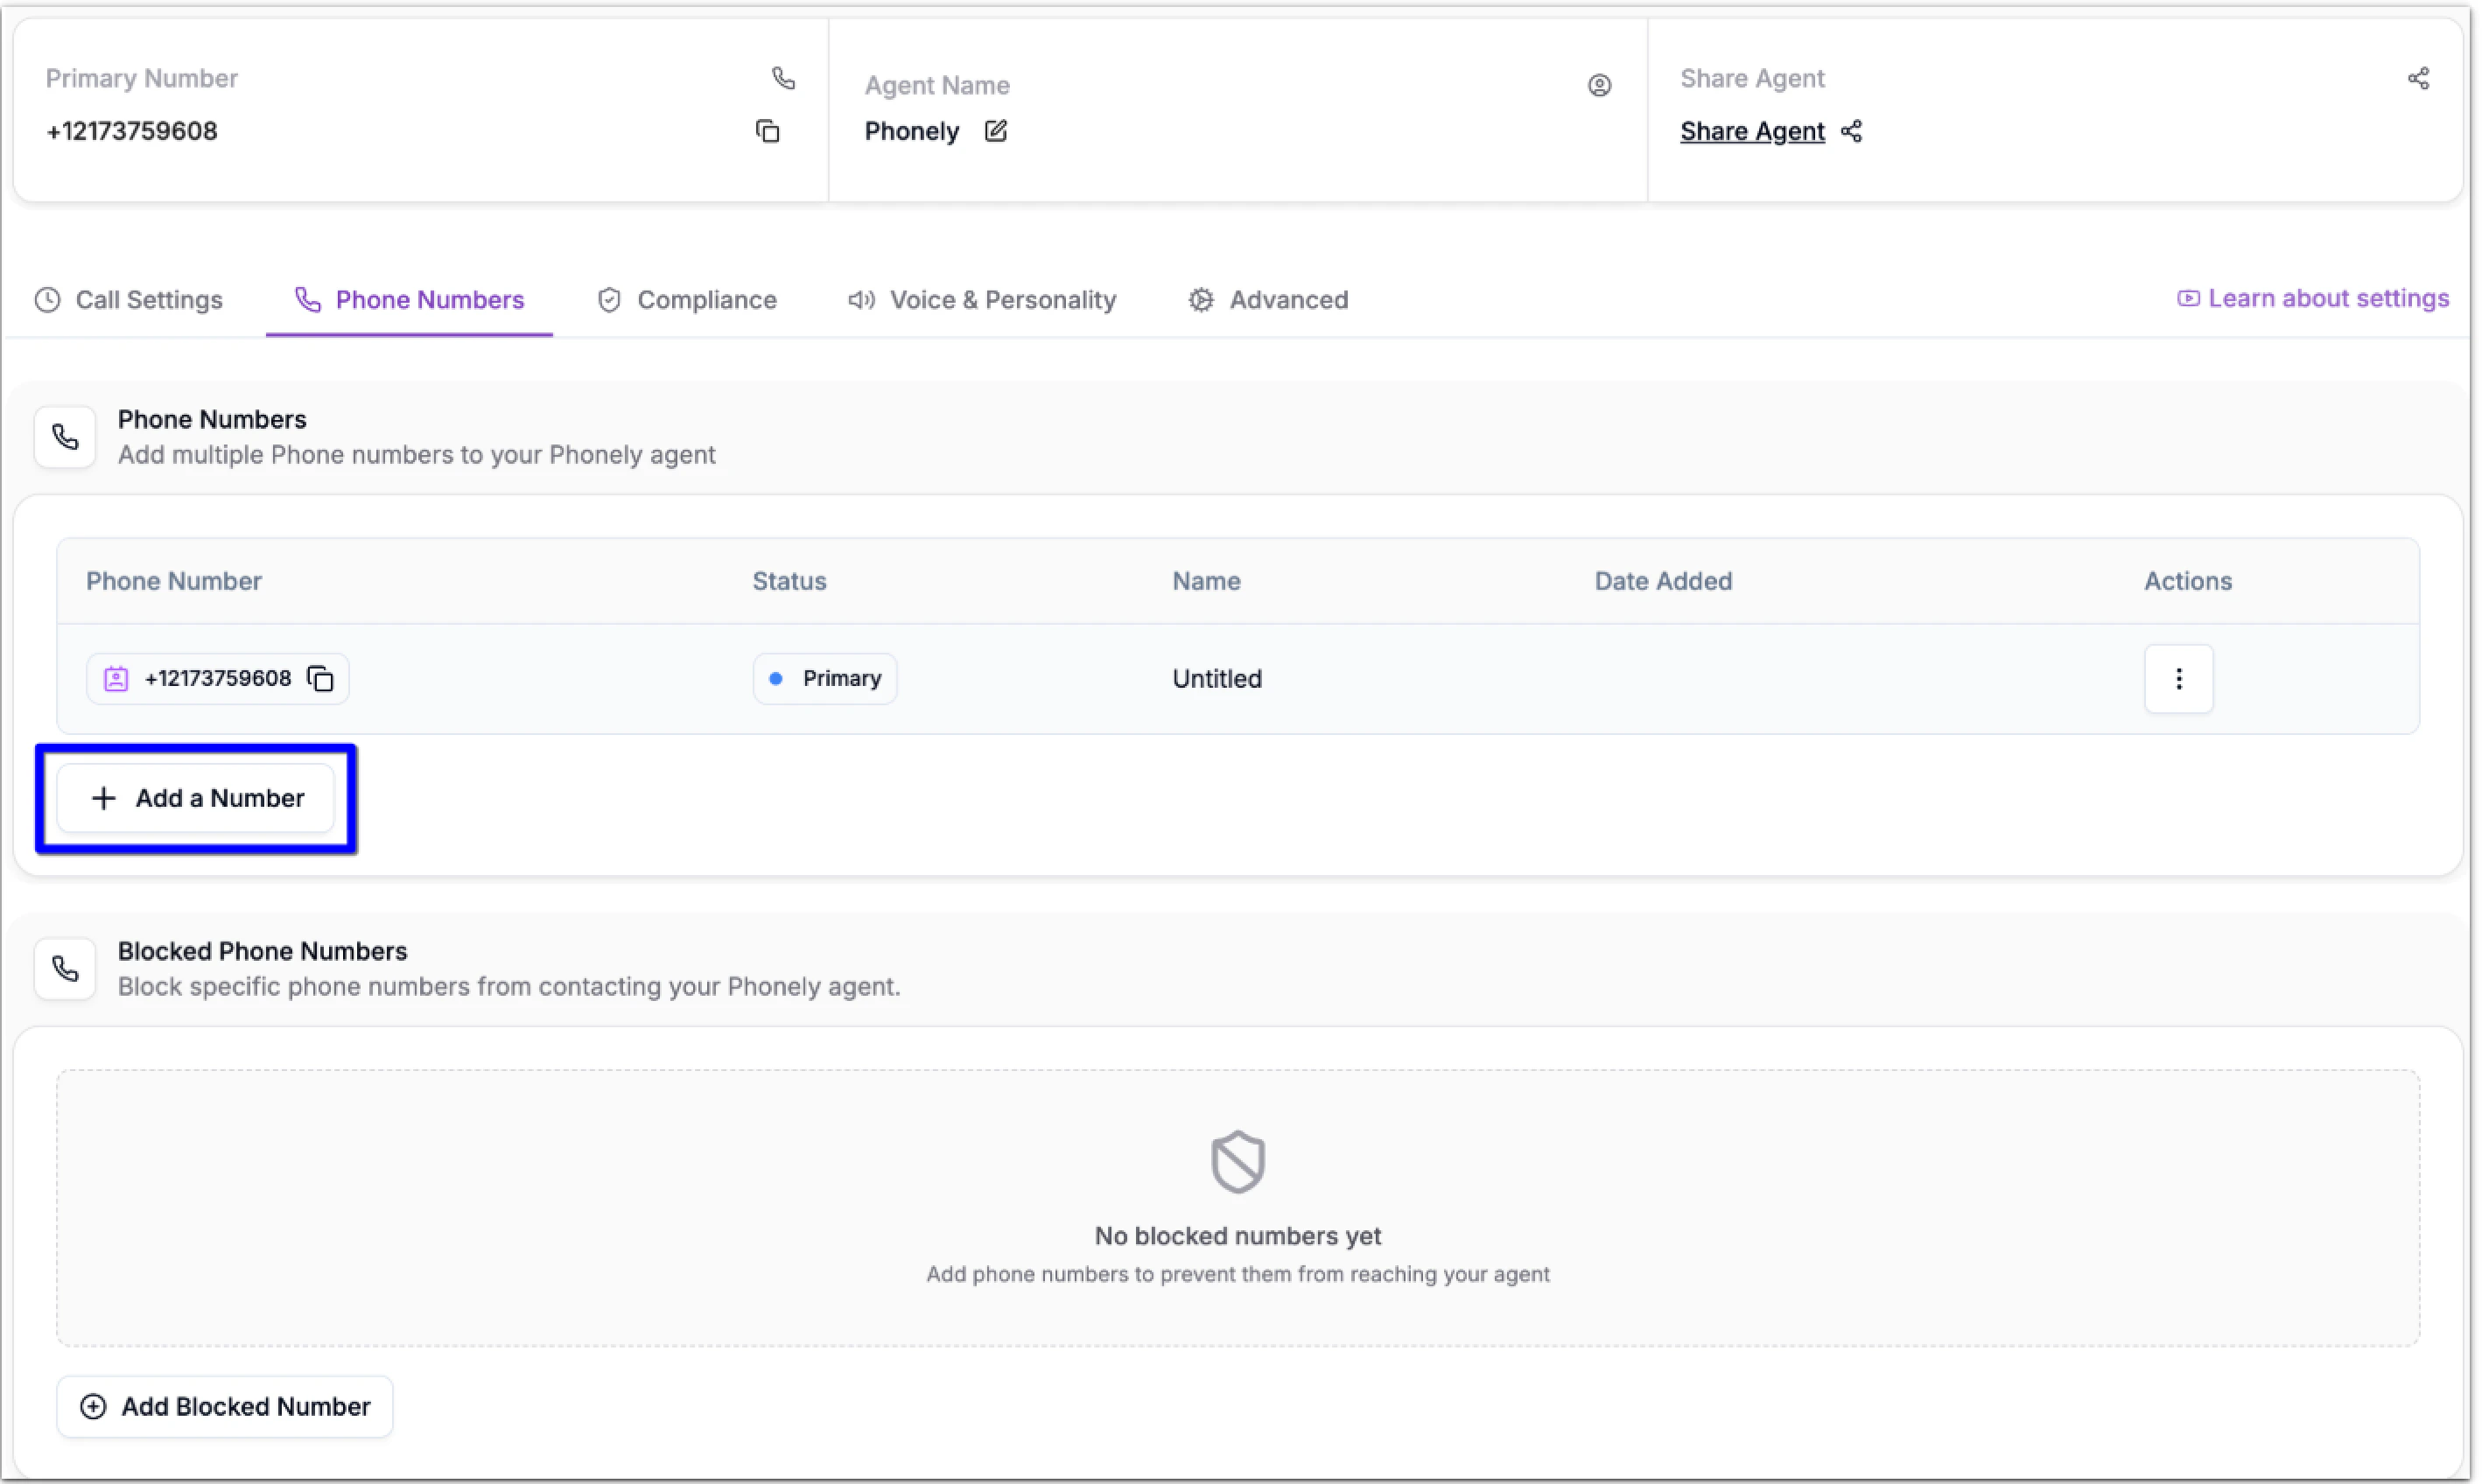Click the Primary status badge

pos(824,679)
